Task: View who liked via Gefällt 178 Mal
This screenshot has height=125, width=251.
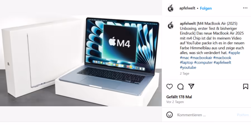Action: pyautogui.click(x=179, y=97)
